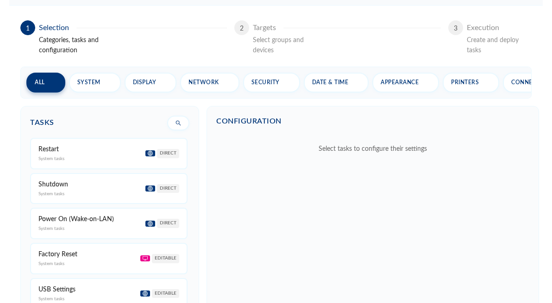Click the globe icon on the Shutdown task
552x303 pixels.
click(150, 188)
